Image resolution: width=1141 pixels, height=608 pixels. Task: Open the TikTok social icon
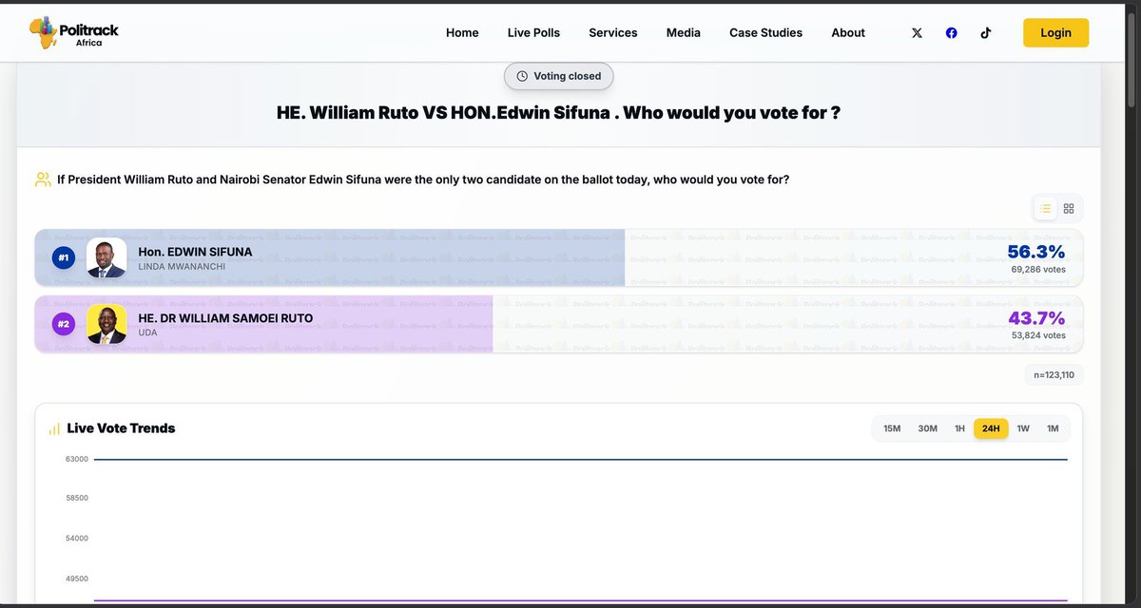(985, 32)
